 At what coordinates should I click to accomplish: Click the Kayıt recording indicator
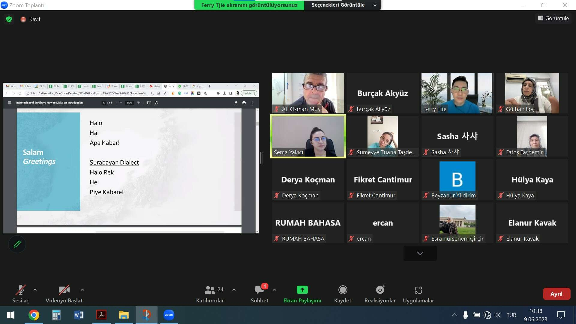pyautogui.click(x=31, y=19)
